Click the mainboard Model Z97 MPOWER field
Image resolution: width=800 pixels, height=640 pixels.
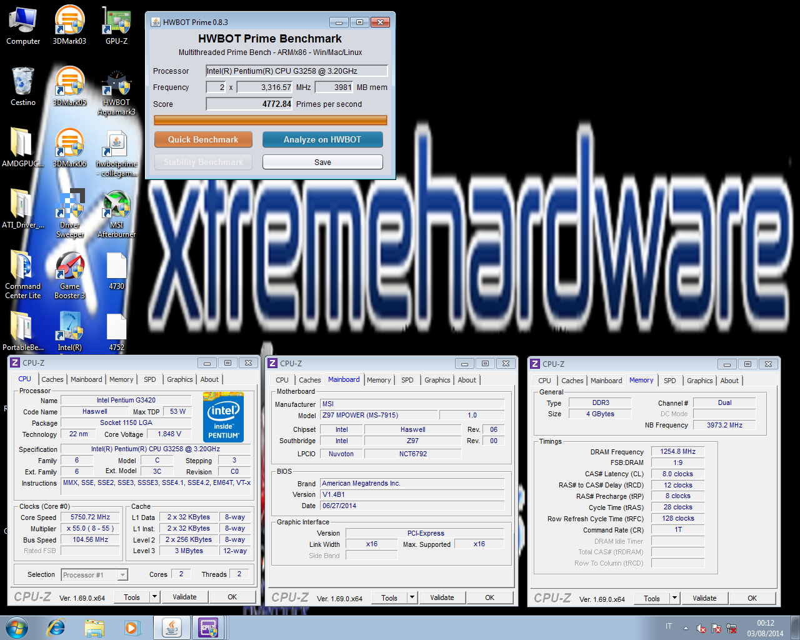tap(379, 415)
